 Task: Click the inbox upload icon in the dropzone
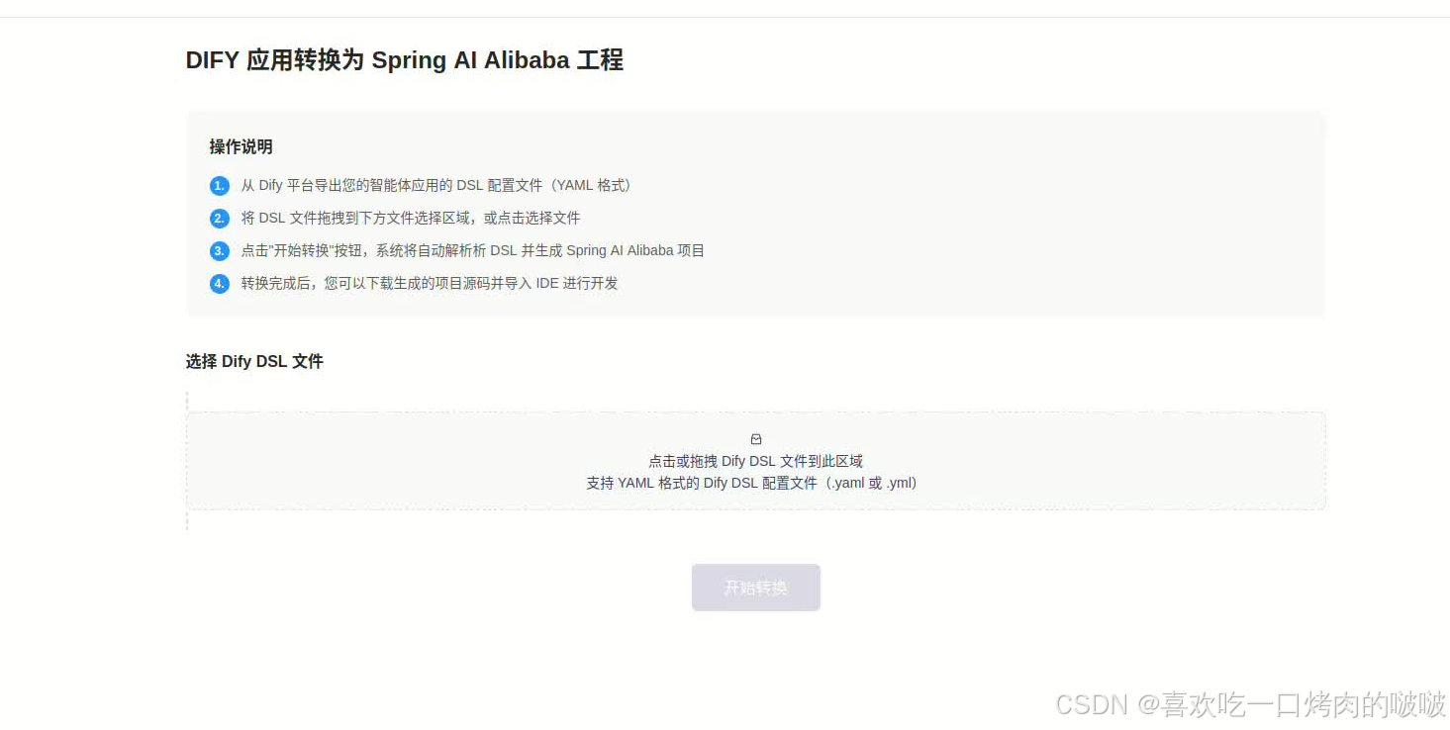755,438
